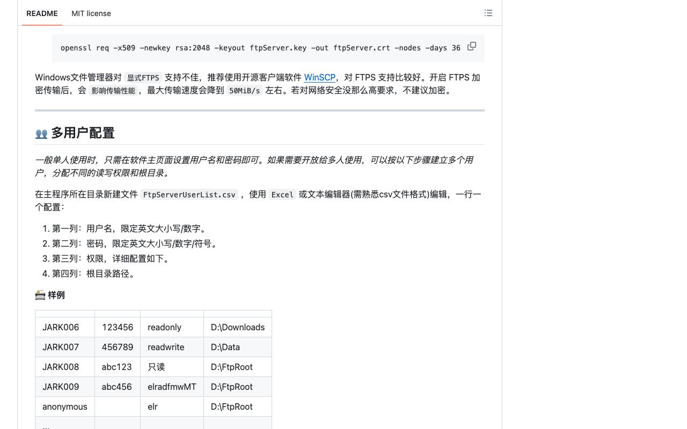Click table cell JARK007
The width and height of the screenshot is (687, 429).
[65, 347]
